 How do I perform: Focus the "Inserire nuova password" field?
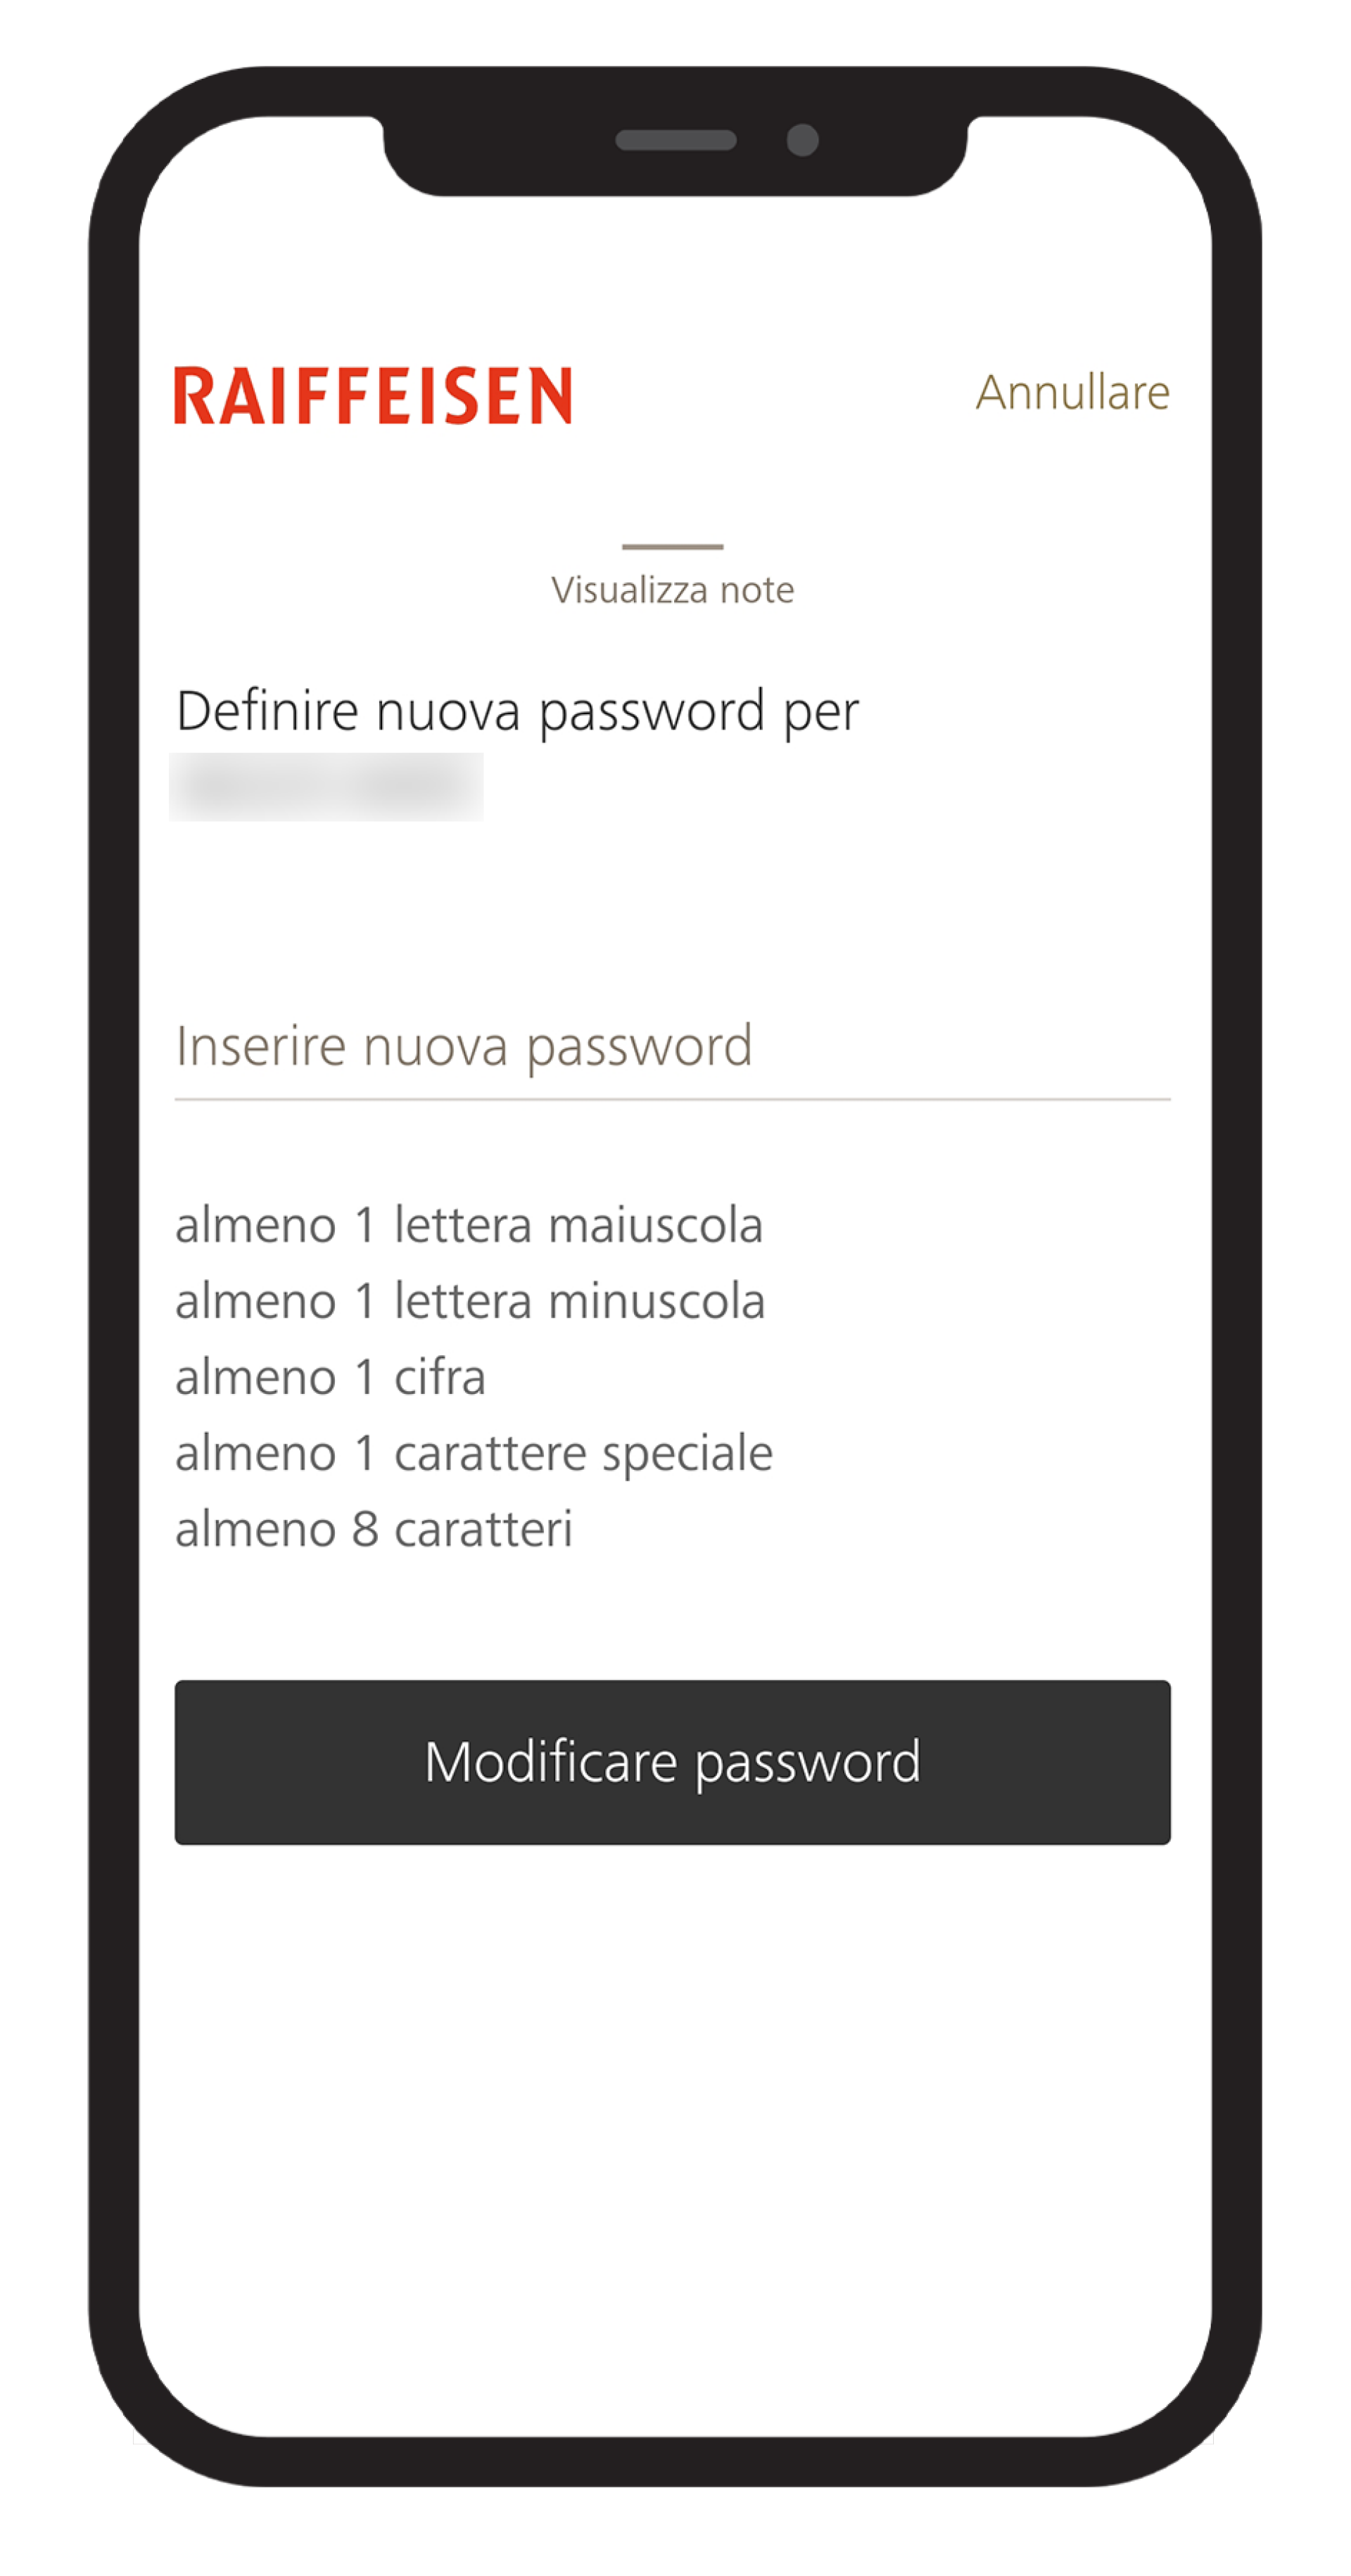tap(672, 1046)
